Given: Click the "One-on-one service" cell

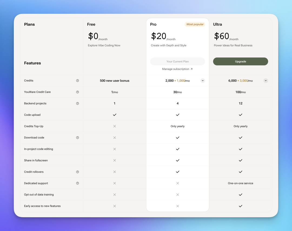Looking at the screenshot, I should (x=241, y=183).
